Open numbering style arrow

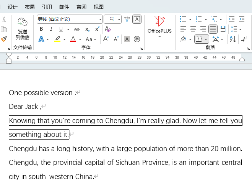tap(206, 19)
